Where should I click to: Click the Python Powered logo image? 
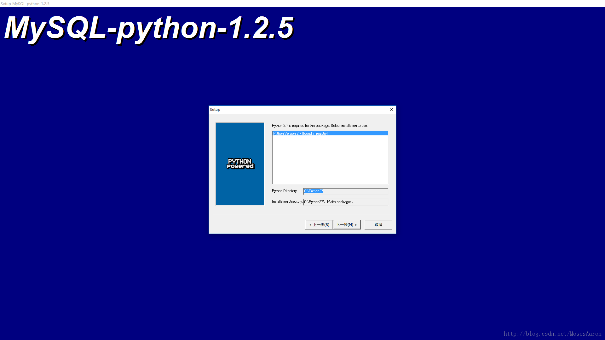240,164
